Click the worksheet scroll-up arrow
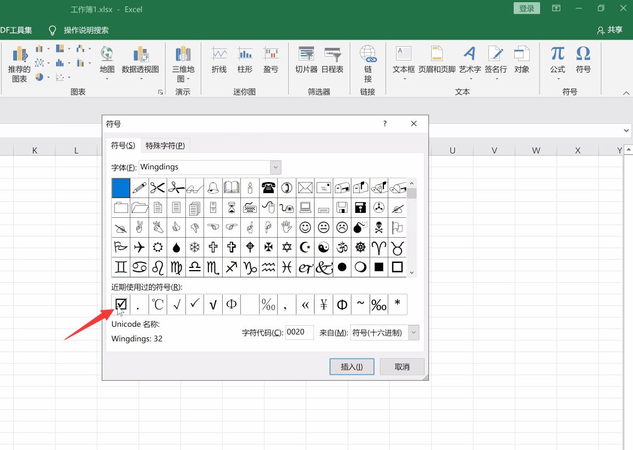This screenshot has height=450, width=633. coord(629,150)
